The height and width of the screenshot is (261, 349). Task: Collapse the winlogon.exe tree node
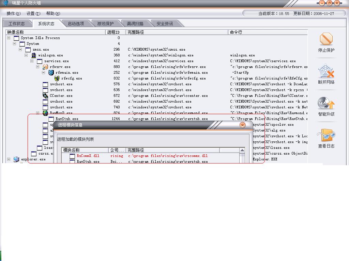26,55
